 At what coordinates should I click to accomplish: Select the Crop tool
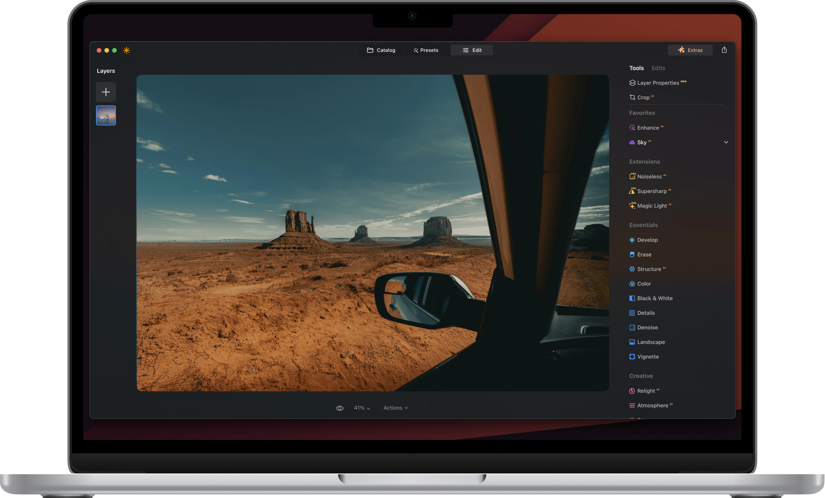click(x=644, y=97)
